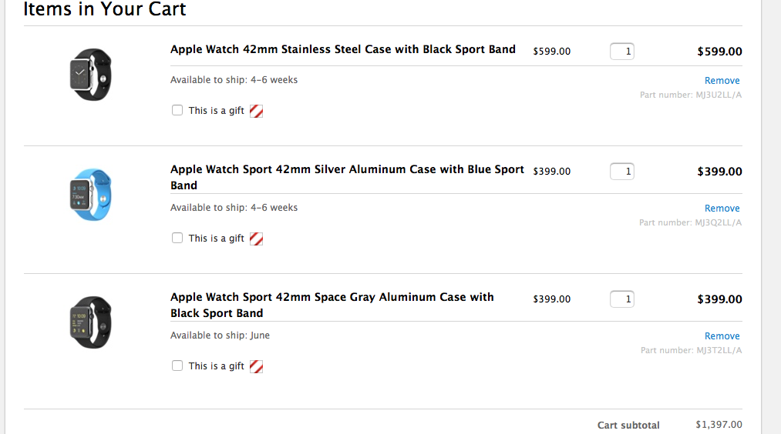Edit quantity field for Stainless Steel watch

[x=621, y=52]
